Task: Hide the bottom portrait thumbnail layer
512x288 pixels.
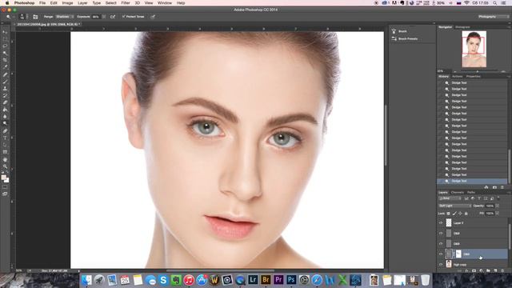Action: (441, 265)
